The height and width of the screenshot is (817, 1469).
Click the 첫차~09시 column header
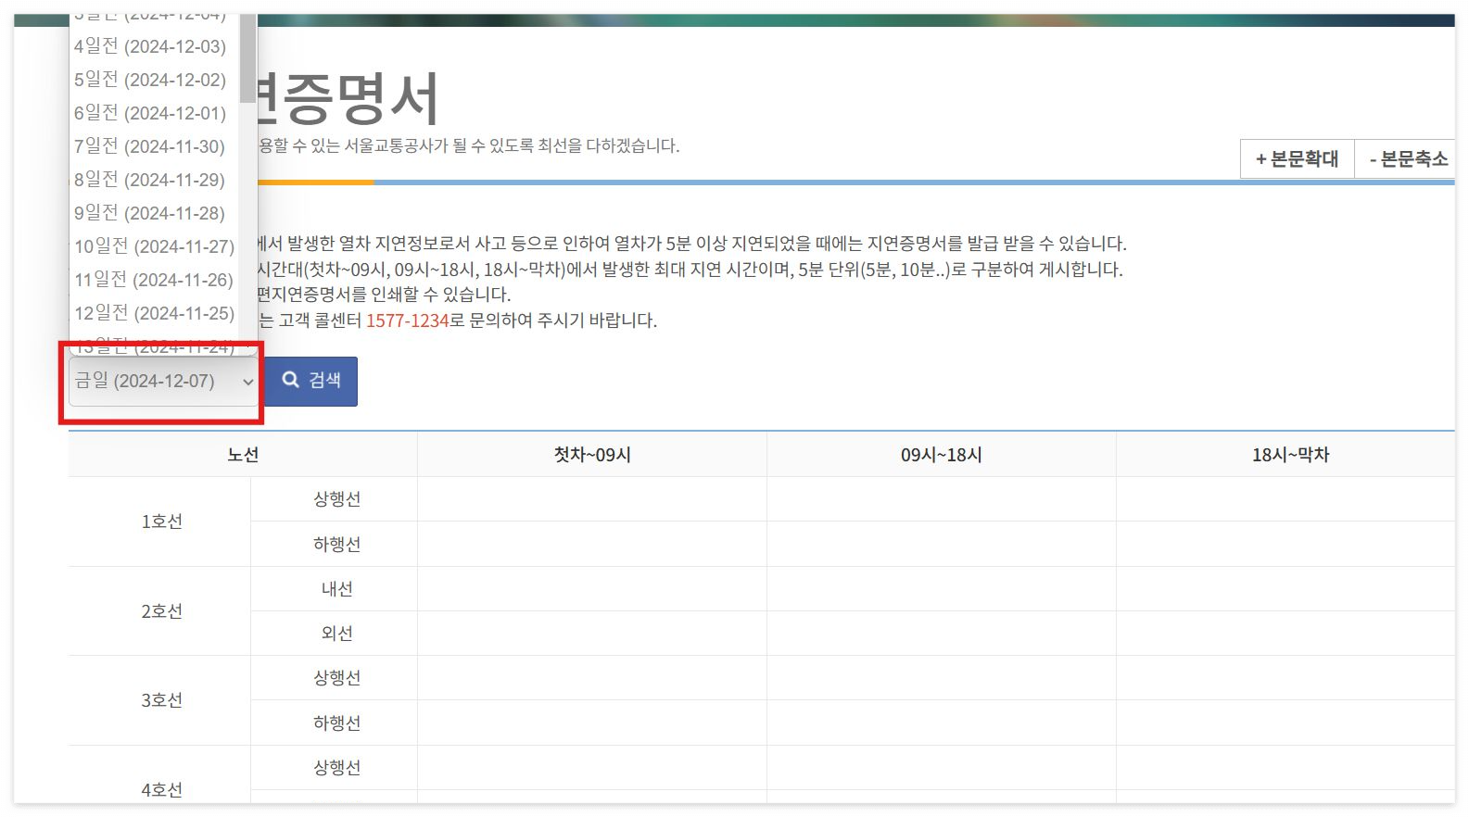click(592, 455)
